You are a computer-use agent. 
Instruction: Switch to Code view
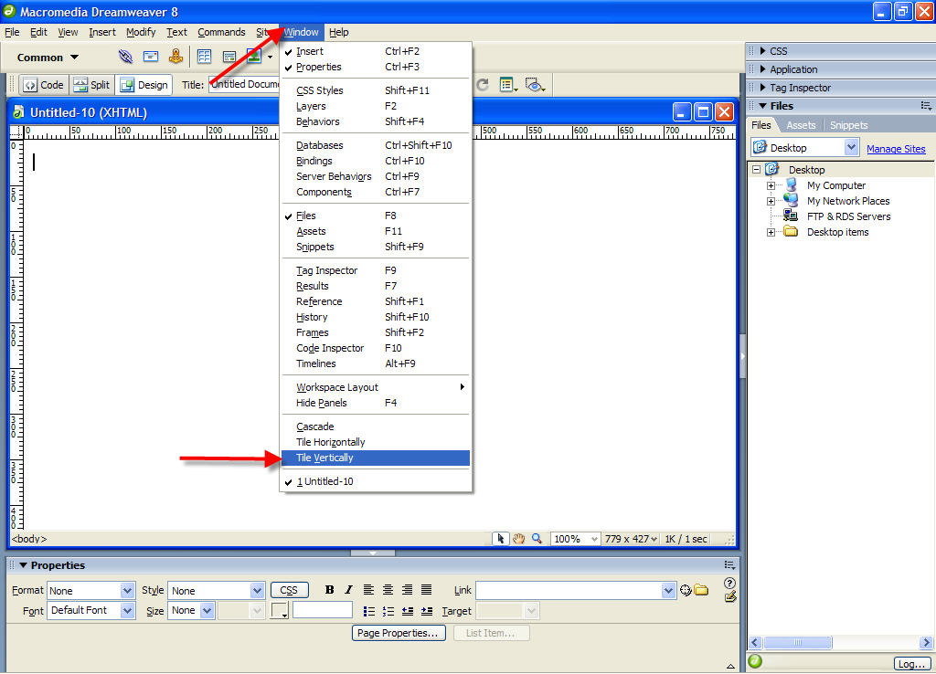(44, 85)
